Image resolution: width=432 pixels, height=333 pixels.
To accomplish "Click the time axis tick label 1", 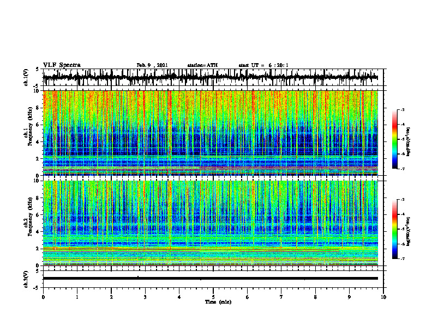I will [77, 297].
